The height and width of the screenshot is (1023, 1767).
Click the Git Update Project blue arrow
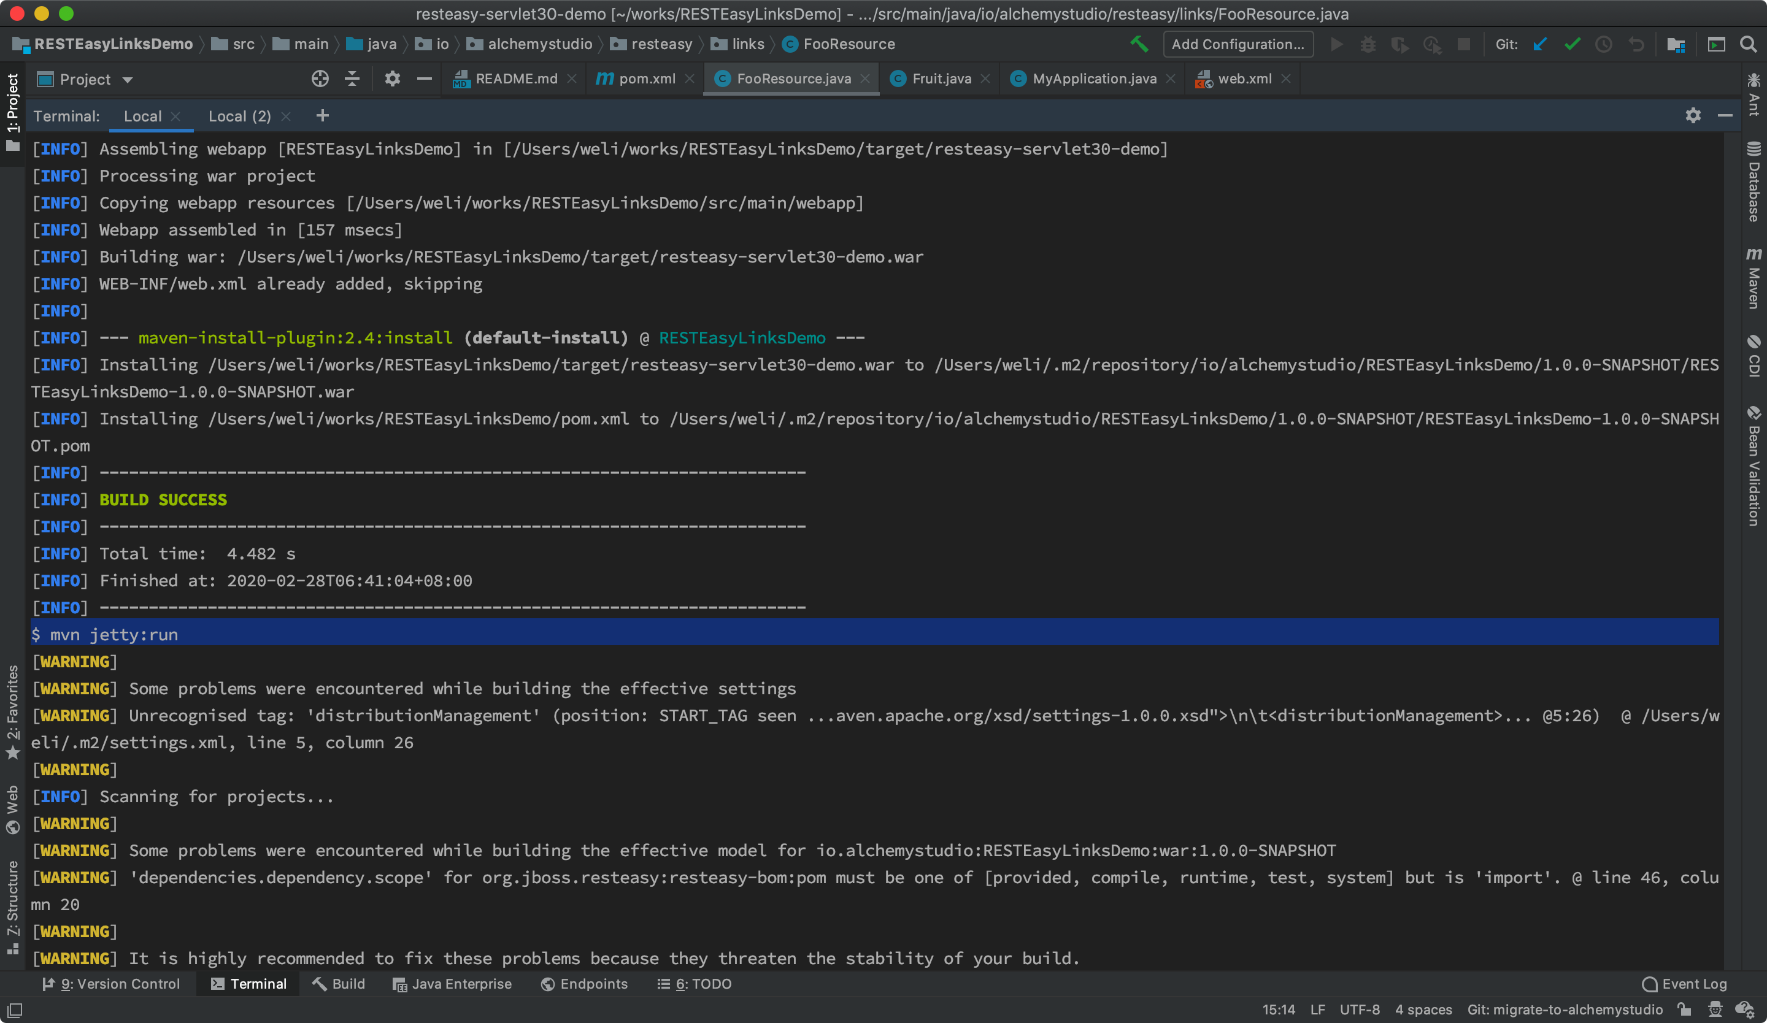(1540, 44)
